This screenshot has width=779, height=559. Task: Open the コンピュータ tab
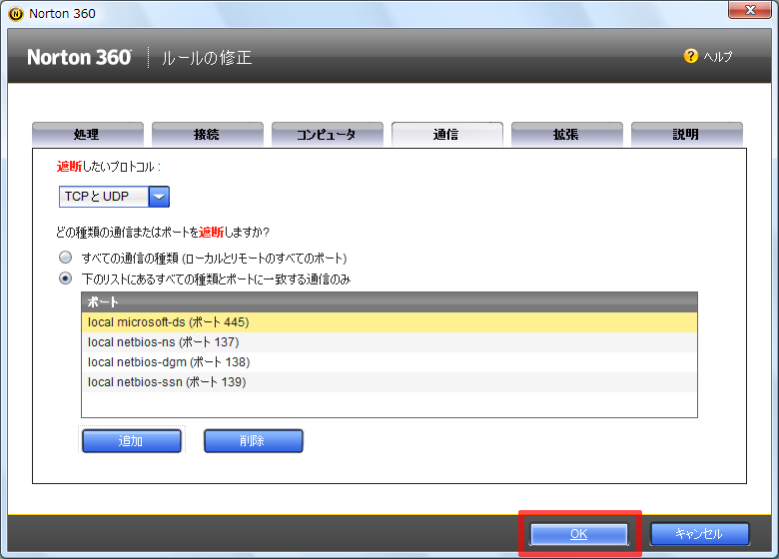coord(327,135)
